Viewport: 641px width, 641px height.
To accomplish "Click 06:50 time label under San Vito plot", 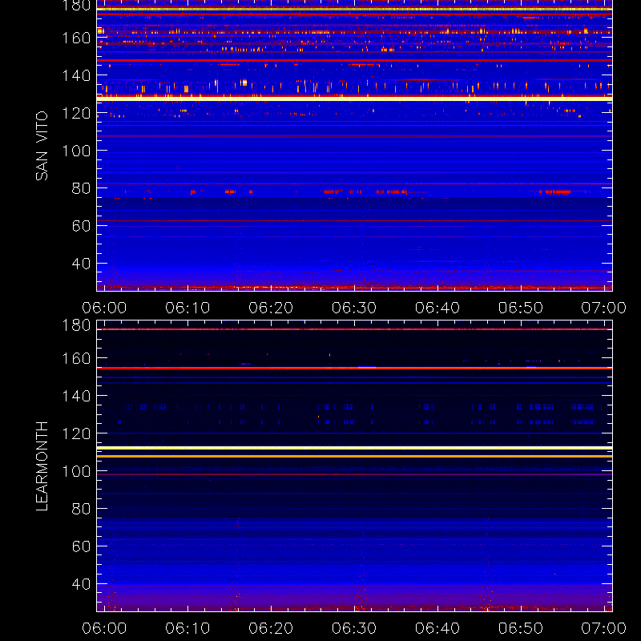I will point(520,308).
